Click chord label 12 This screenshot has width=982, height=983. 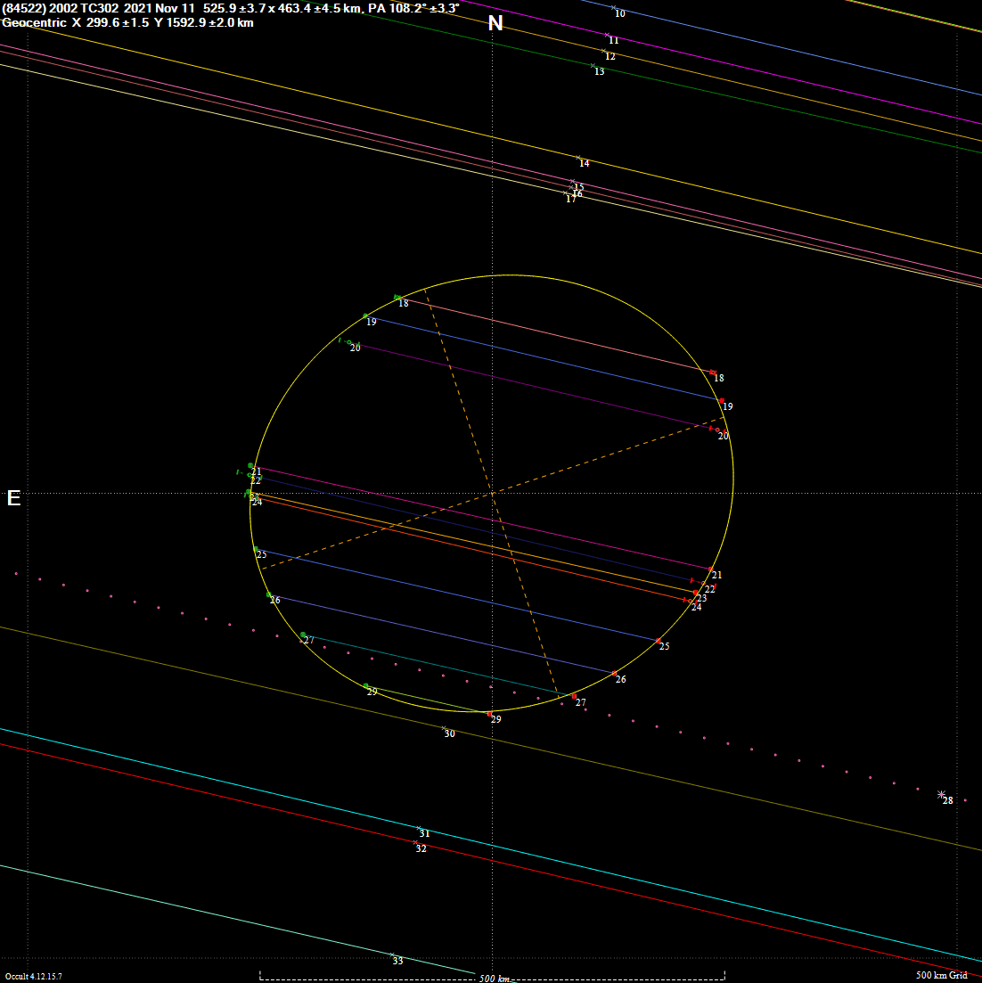tap(610, 56)
